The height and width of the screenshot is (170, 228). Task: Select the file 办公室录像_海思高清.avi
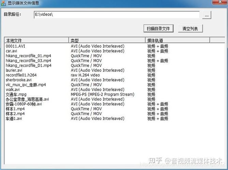pyautogui.click(x=27, y=99)
